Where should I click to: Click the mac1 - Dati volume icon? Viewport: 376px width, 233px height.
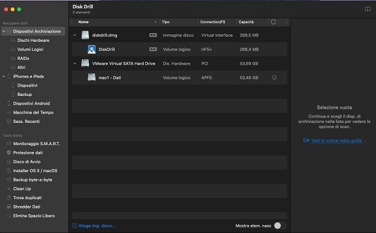(x=92, y=77)
